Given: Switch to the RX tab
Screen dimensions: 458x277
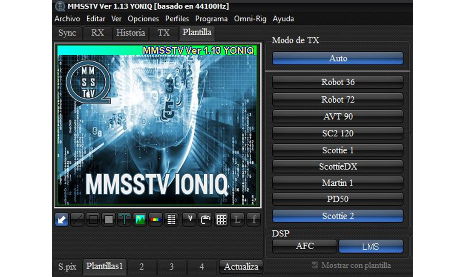Looking at the screenshot, I should (97, 33).
